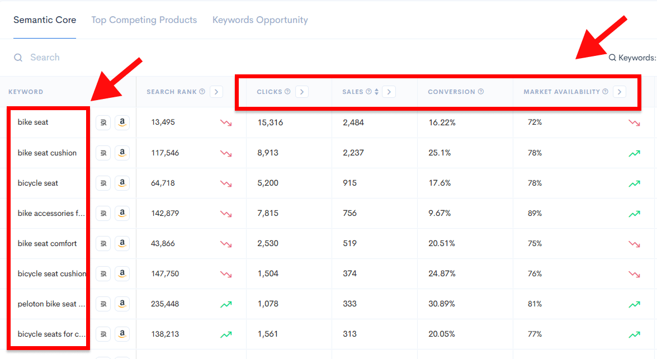
Task: Click the search magnifier in the search bar
Action: (18, 57)
